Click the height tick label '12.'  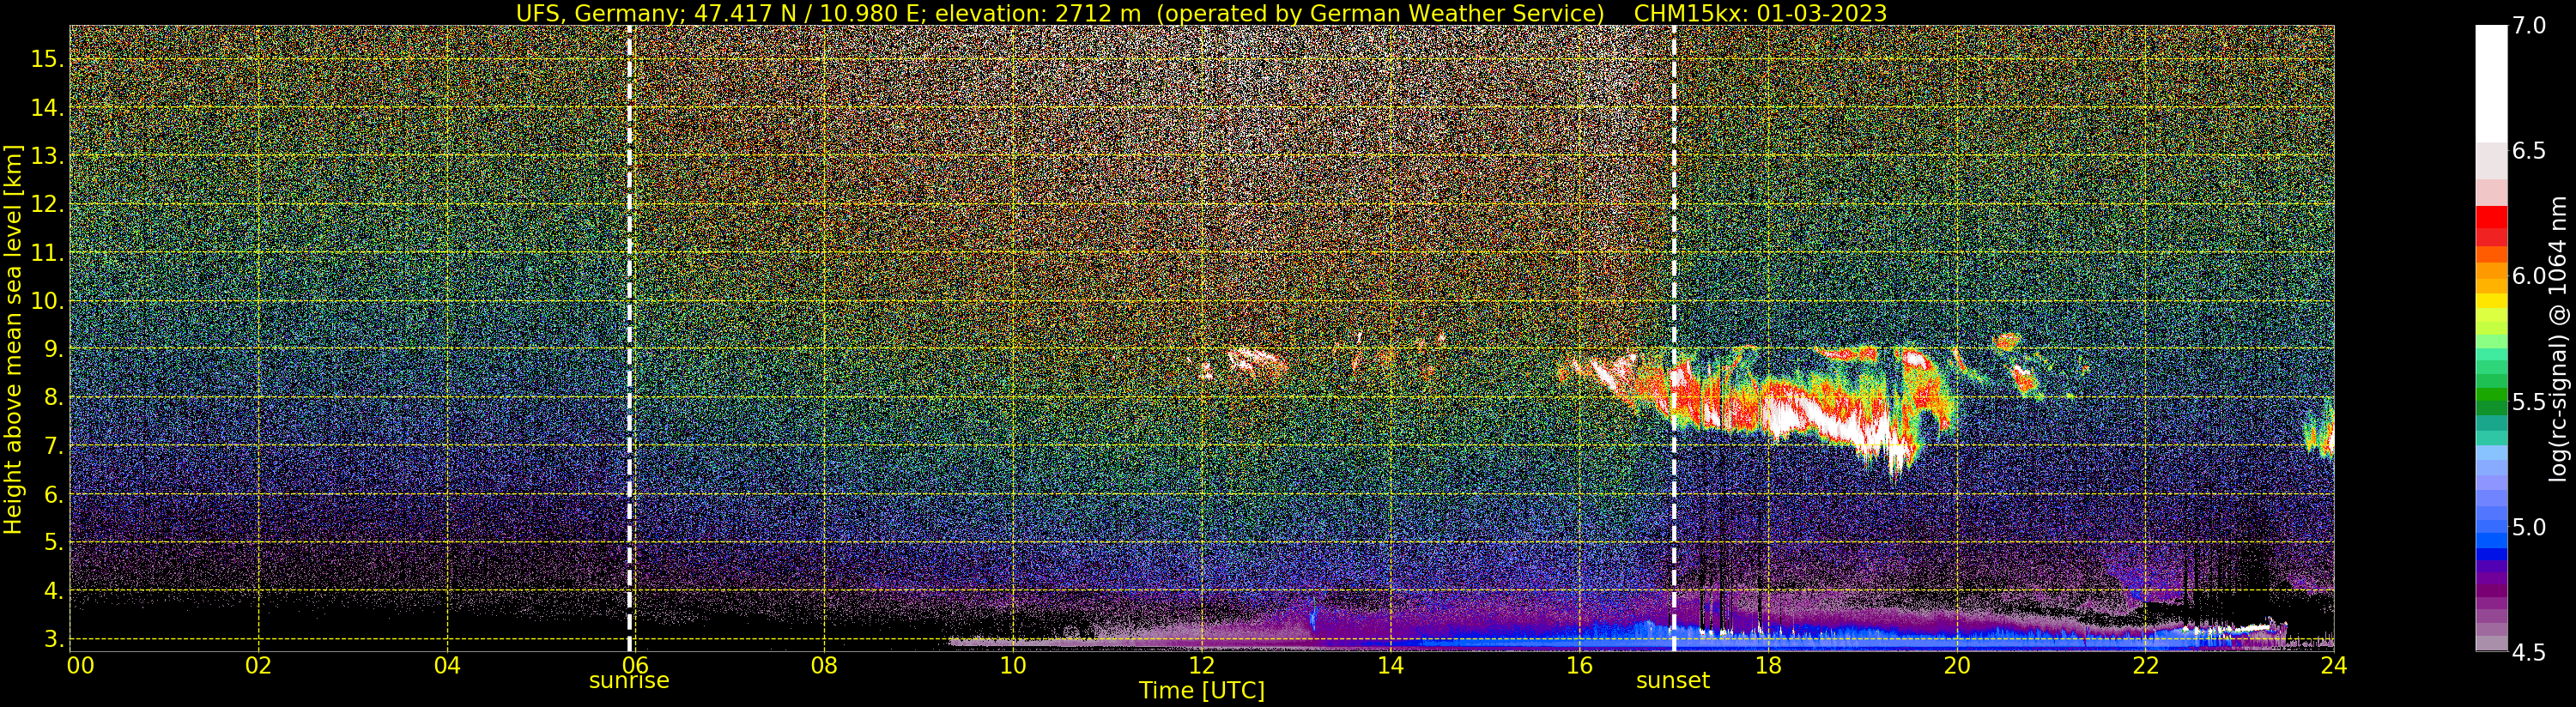47,204
